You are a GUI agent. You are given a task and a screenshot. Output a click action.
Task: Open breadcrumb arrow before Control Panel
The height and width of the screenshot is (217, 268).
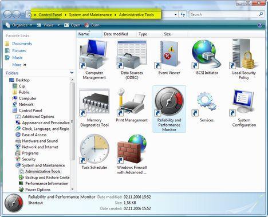point(35,15)
